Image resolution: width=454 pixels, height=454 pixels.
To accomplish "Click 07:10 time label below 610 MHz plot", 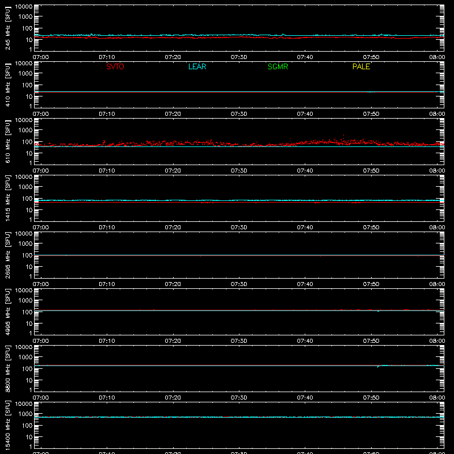I will (x=107, y=171).
